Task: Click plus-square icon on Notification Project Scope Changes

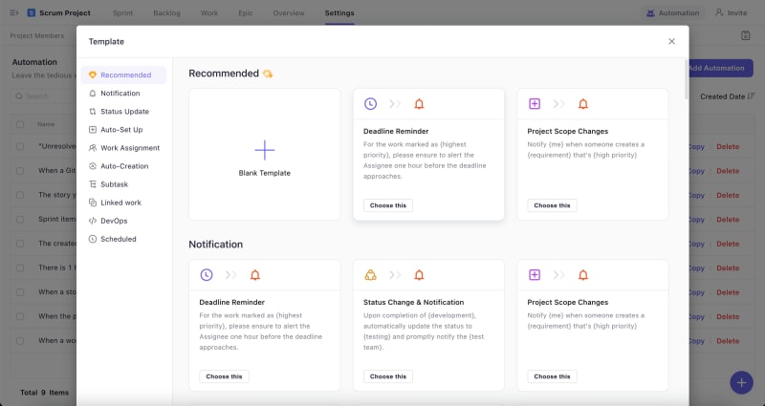Action: [x=535, y=275]
